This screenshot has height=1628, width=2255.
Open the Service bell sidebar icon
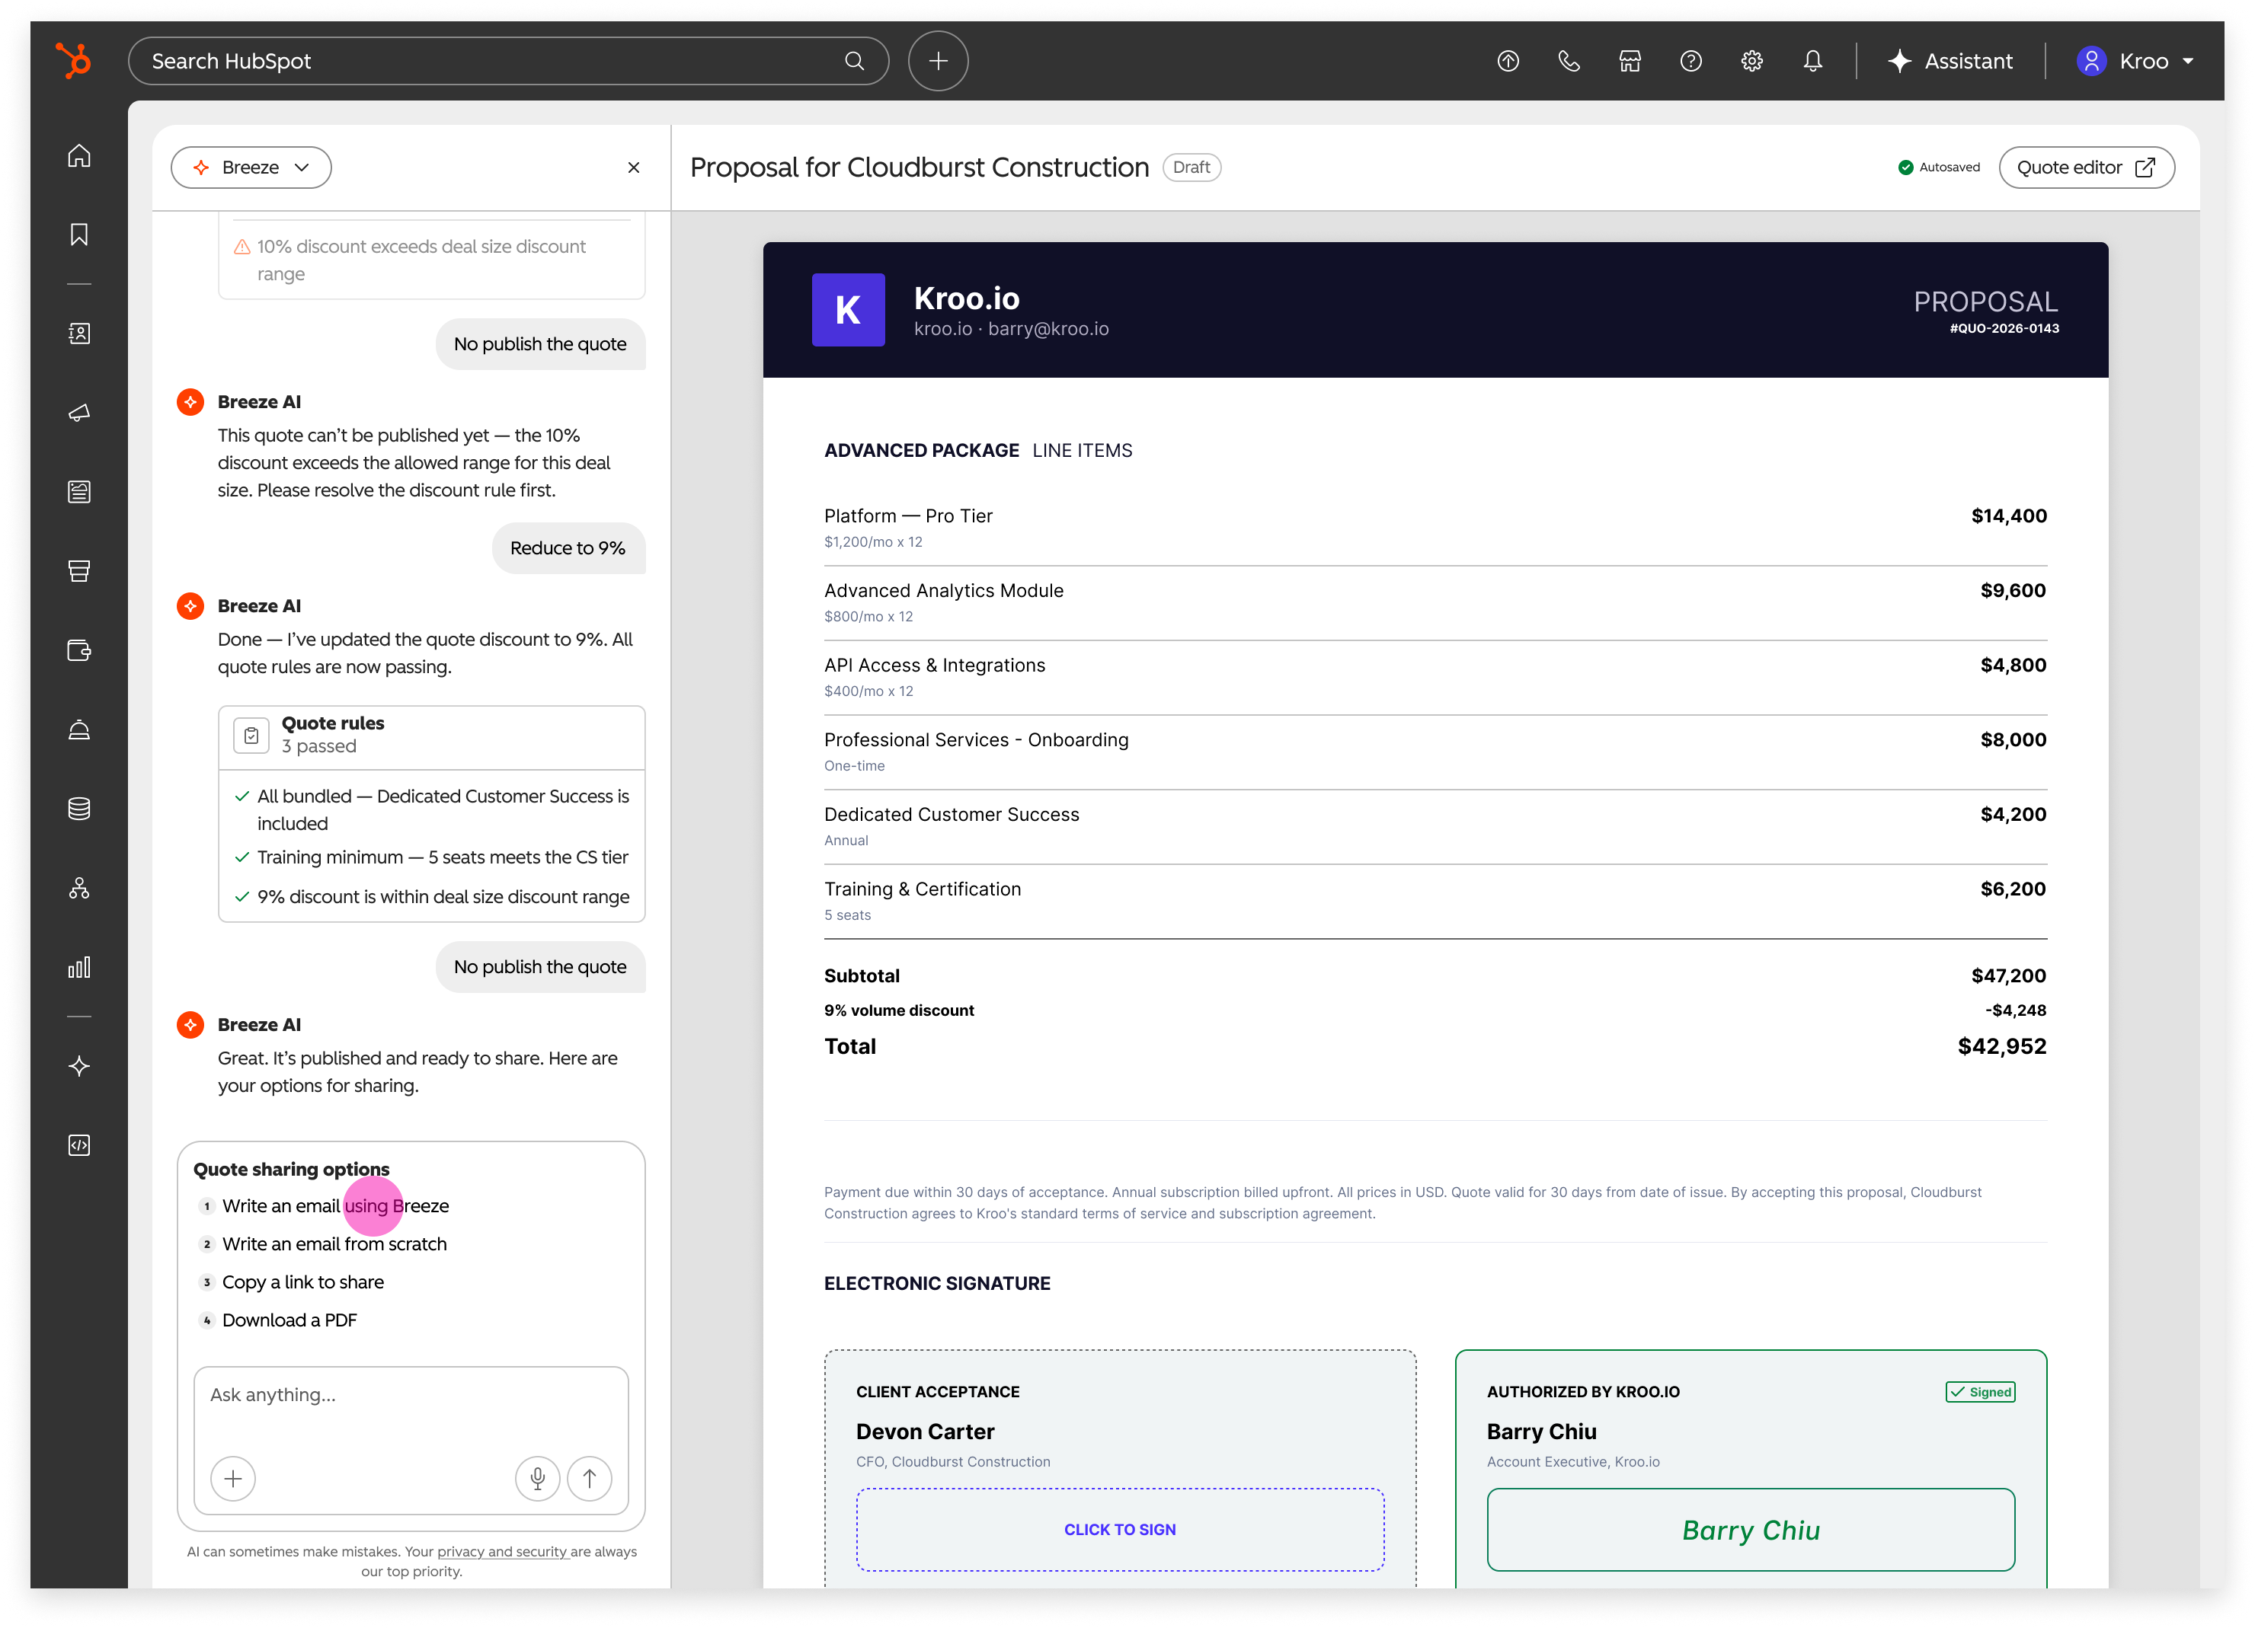78,729
